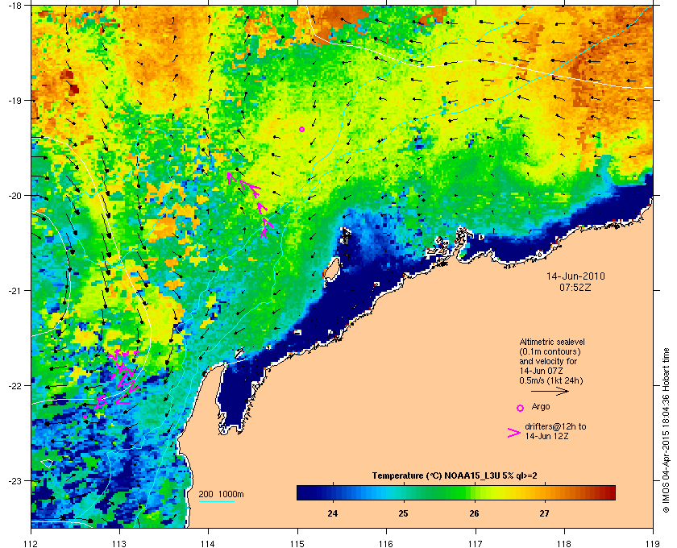Click latitude axis label -19
The width and height of the screenshot is (677, 548).
point(15,100)
